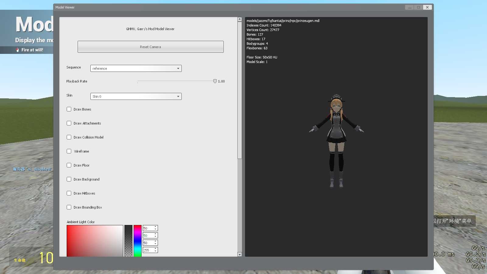The width and height of the screenshot is (487, 274).
Task: Click the Playback Rate value 1.00
Action: click(221, 81)
